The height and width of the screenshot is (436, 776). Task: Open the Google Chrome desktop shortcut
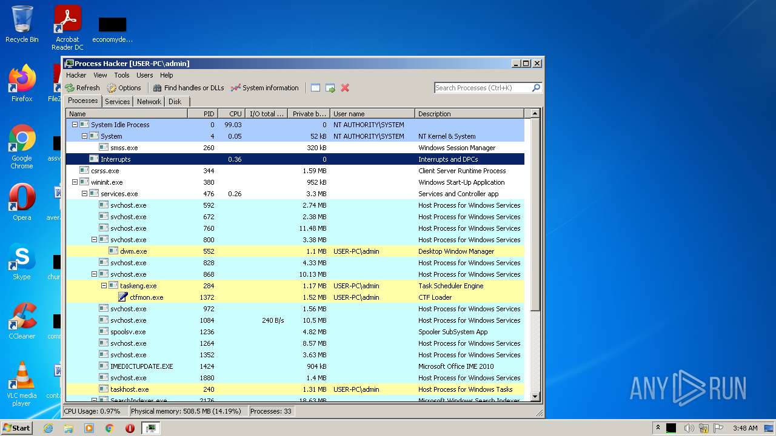[x=22, y=147]
